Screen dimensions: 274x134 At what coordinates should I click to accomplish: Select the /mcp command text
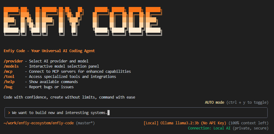8,71
